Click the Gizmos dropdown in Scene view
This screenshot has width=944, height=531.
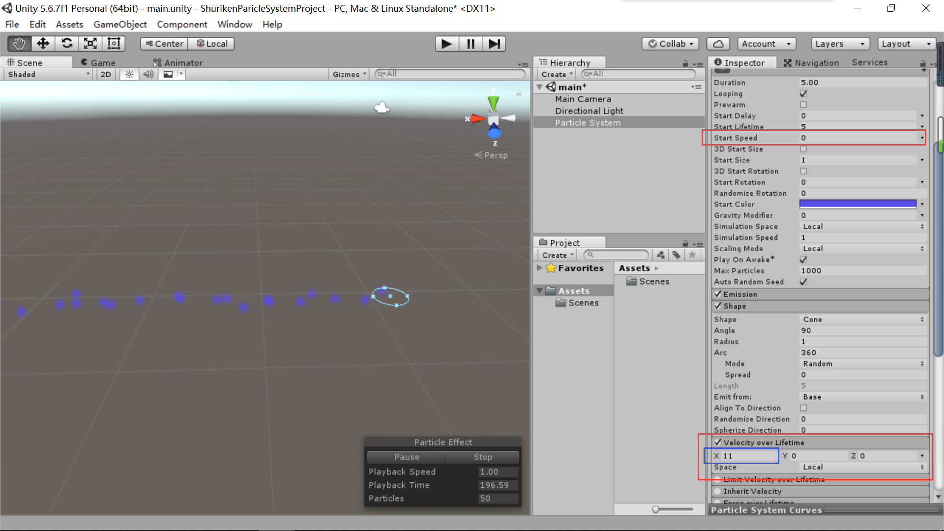348,74
